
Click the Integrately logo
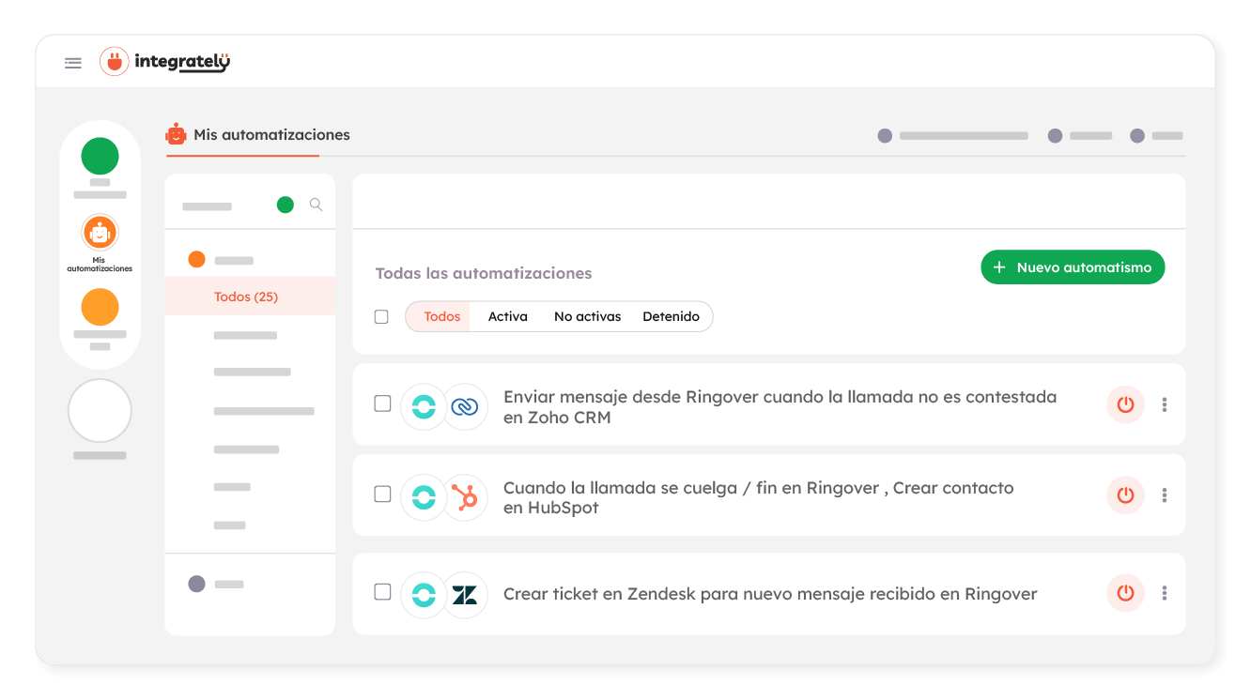click(164, 60)
